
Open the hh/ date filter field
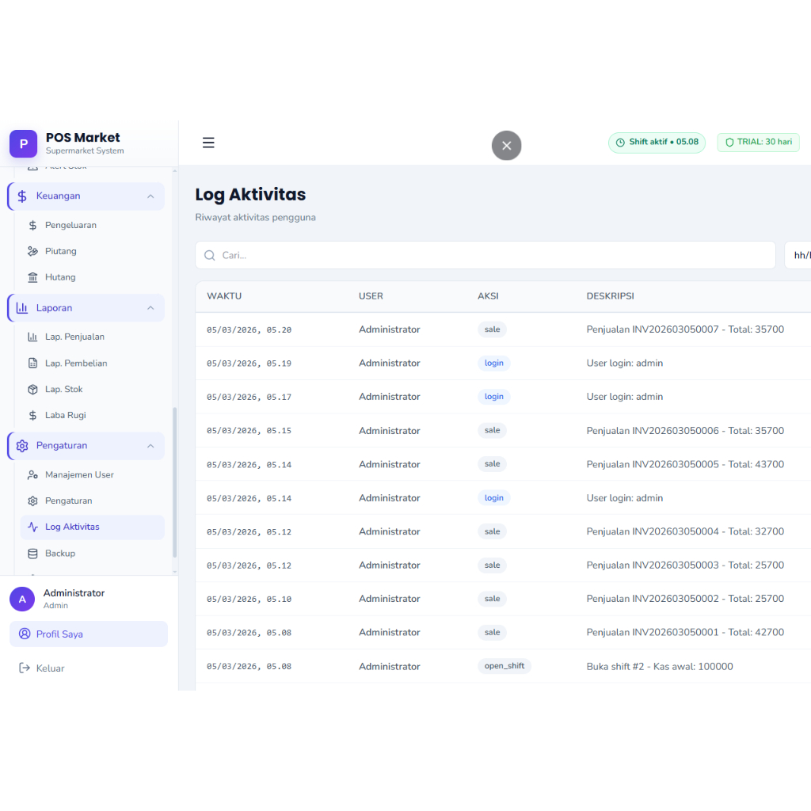pyautogui.click(x=798, y=255)
